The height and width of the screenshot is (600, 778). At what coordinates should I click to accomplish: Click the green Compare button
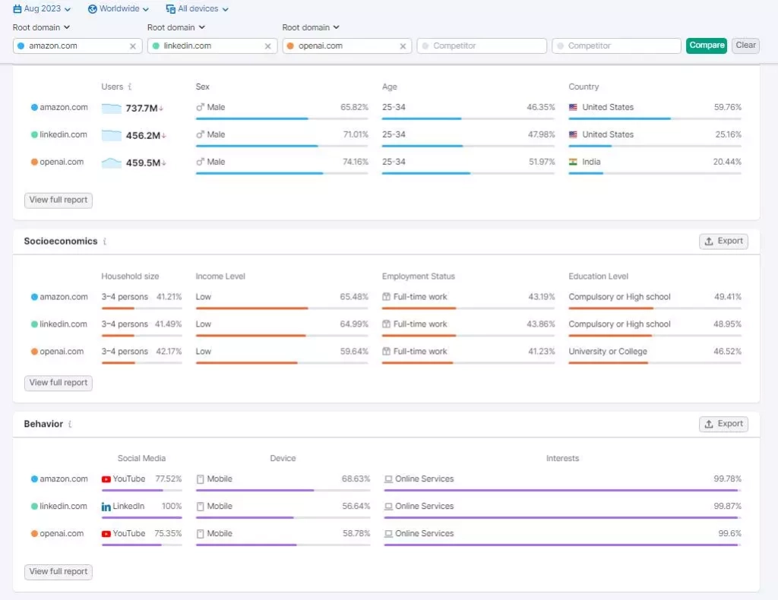pyautogui.click(x=707, y=46)
